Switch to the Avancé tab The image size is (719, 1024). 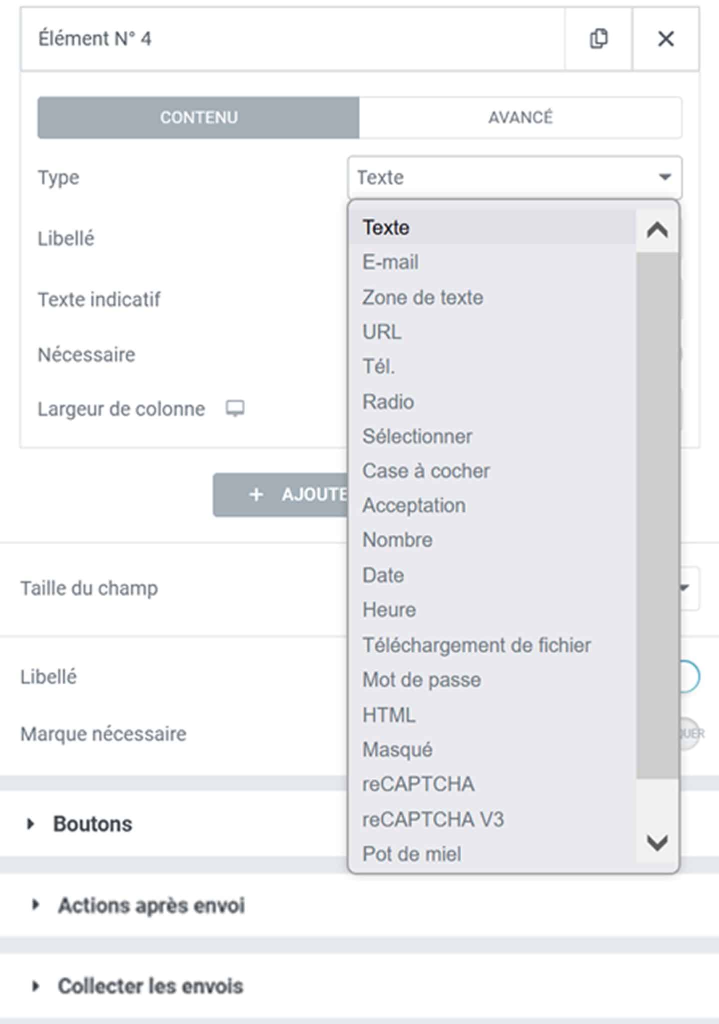click(x=520, y=117)
